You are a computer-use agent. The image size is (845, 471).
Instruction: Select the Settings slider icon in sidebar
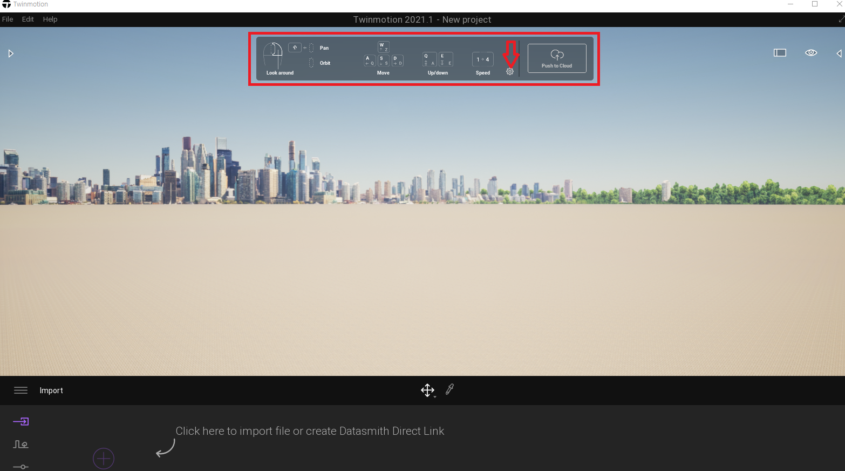point(21,467)
